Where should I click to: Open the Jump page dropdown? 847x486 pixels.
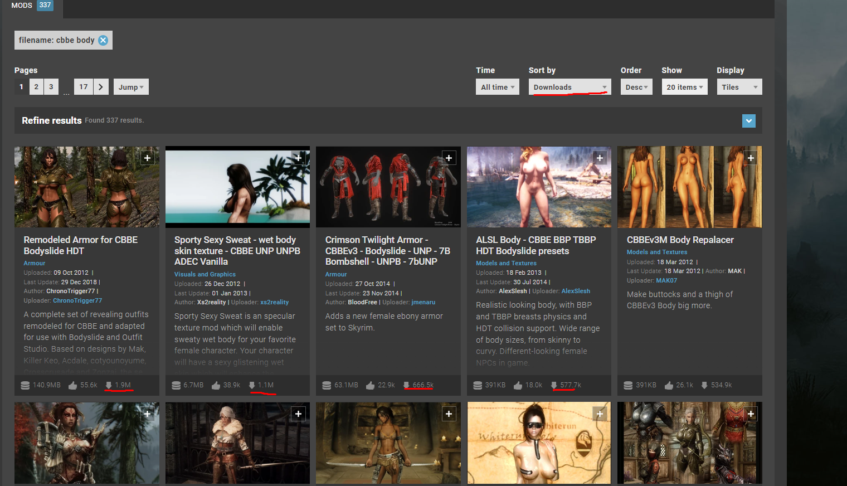[x=131, y=87]
